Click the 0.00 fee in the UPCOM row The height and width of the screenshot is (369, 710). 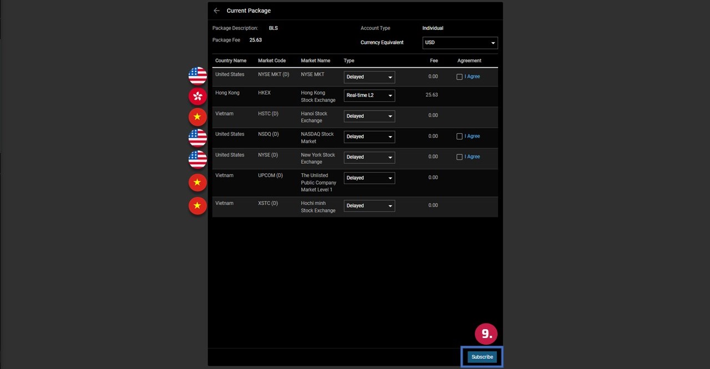click(x=433, y=178)
